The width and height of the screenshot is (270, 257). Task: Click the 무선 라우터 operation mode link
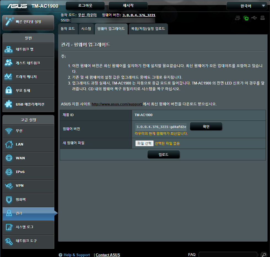[87, 15]
